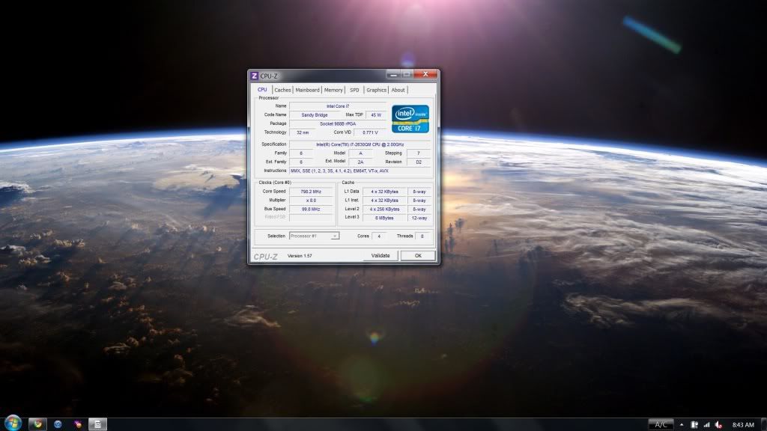
Task: Click the Intel Core i7 logo badge
Action: [x=410, y=119]
